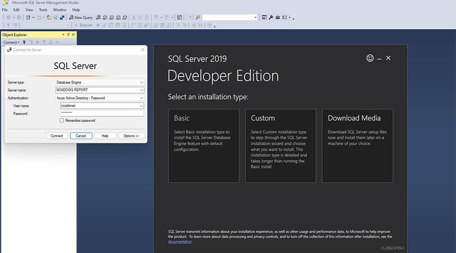This screenshot has height=253, width=456.
Task: Click the Solution Explorer window icon before the wrench
Action: pyautogui.click(x=264, y=17)
